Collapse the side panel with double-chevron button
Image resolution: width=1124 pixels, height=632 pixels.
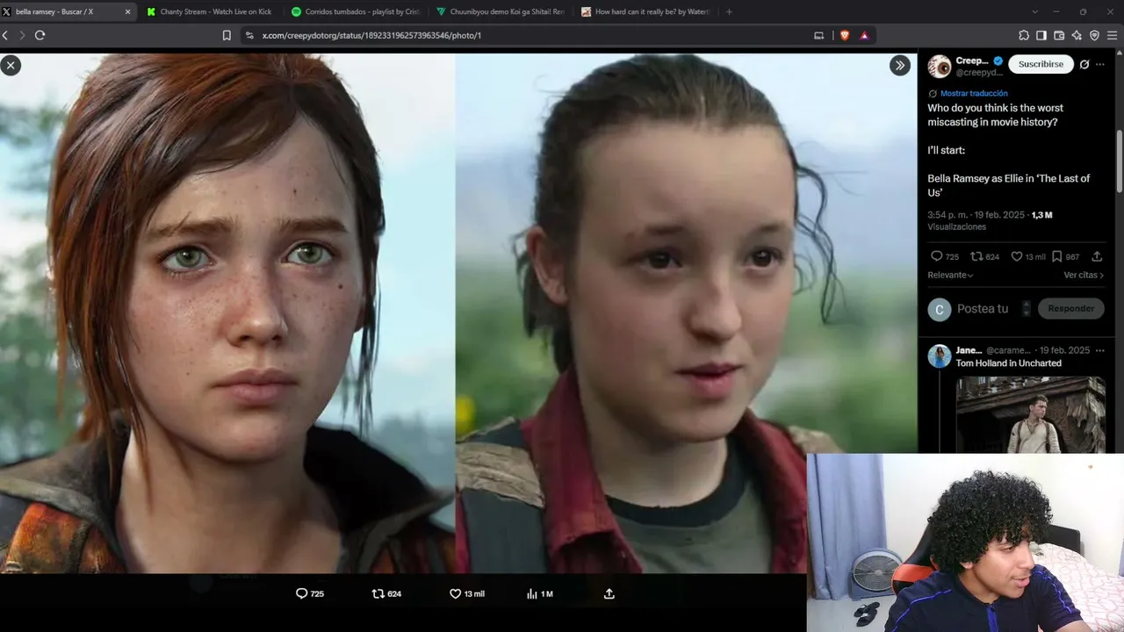900,65
